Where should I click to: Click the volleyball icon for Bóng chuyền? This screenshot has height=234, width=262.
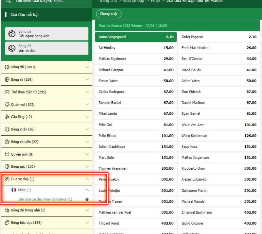(x=7, y=142)
